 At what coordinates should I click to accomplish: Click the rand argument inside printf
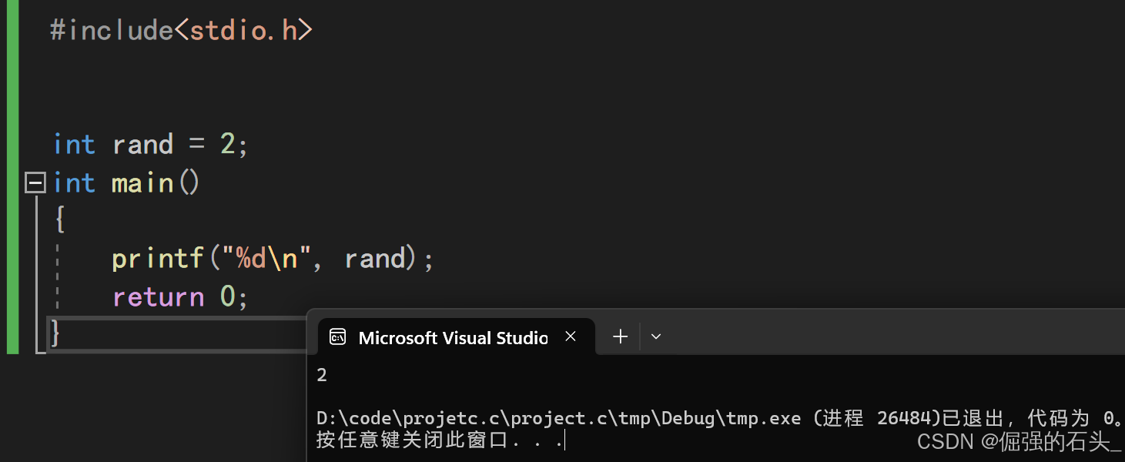[374, 259]
